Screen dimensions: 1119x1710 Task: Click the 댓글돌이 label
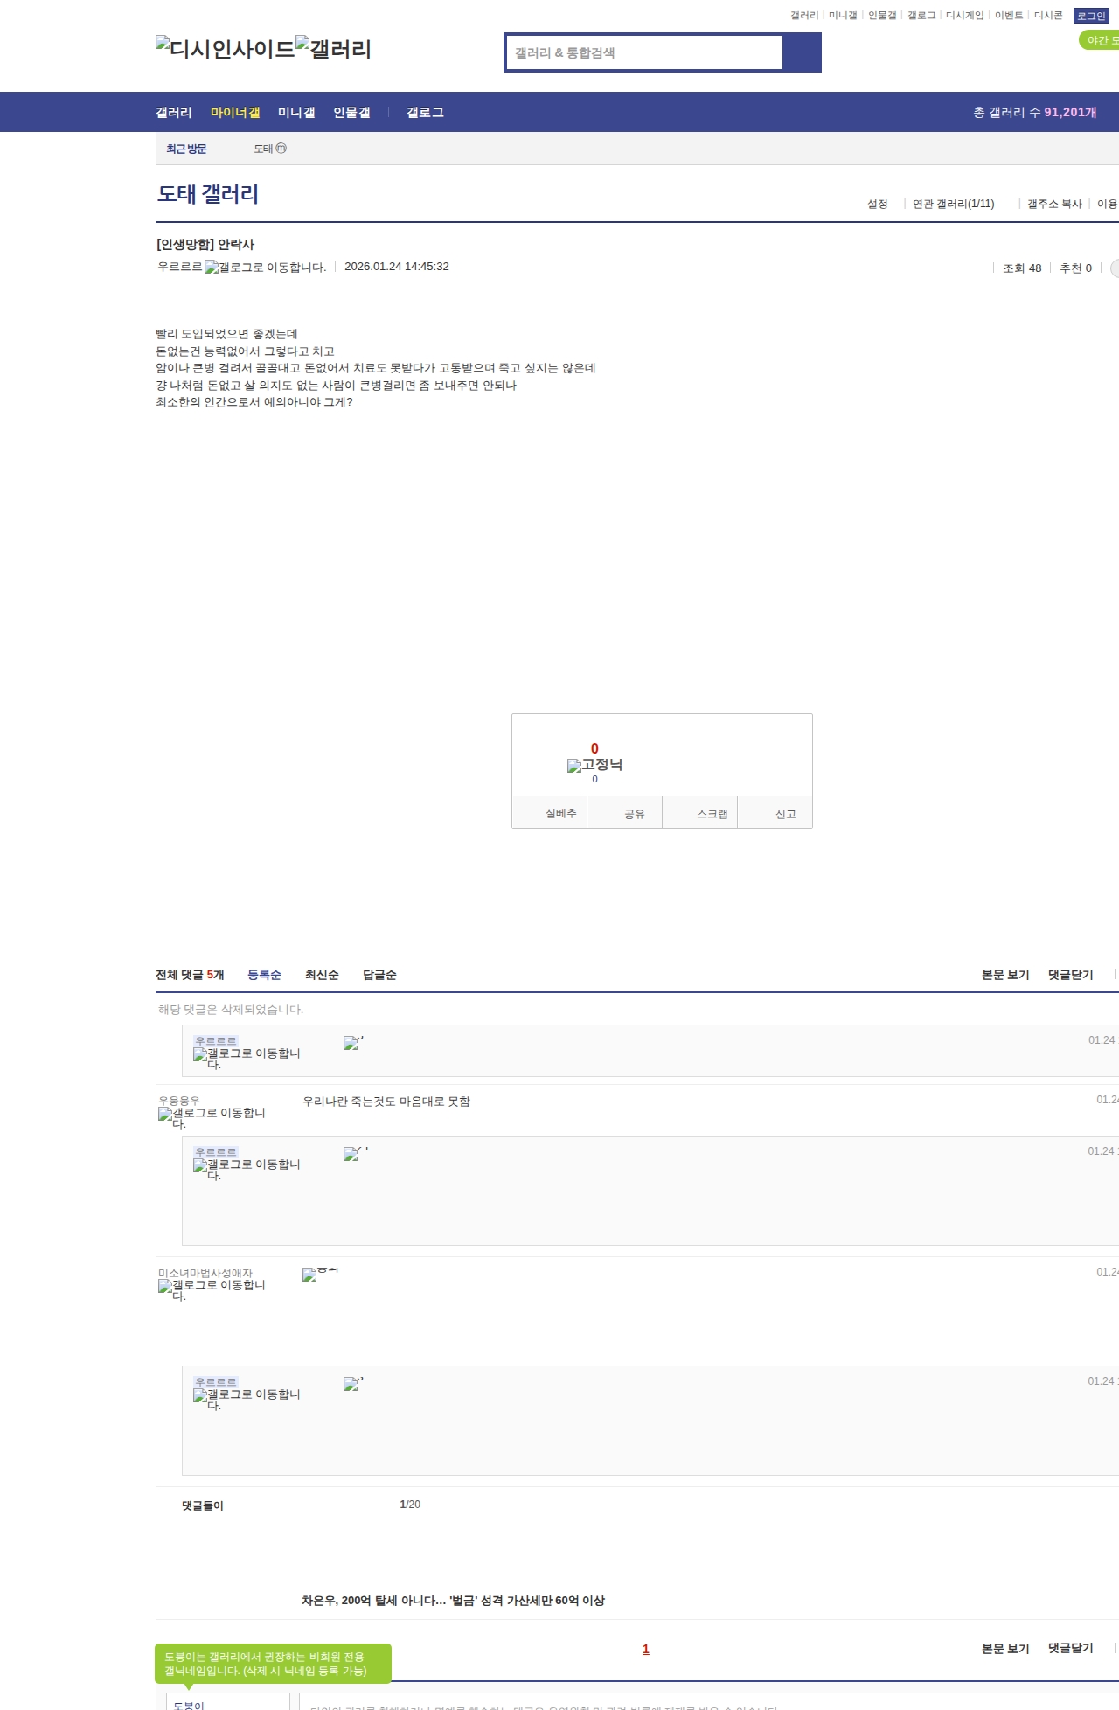[x=203, y=1505]
